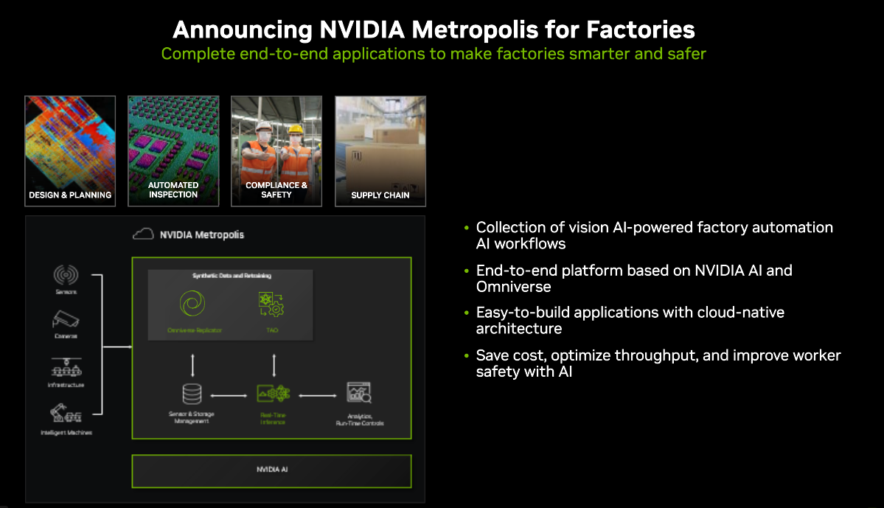Open the Automated Inspection thumbnail
Image resolution: width=884 pixels, height=508 pixels.
coord(173,151)
